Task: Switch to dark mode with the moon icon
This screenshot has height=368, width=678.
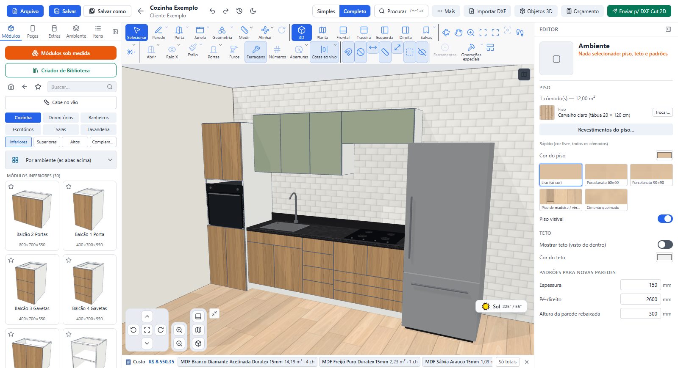Action: pyautogui.click(x=253, y=11)
